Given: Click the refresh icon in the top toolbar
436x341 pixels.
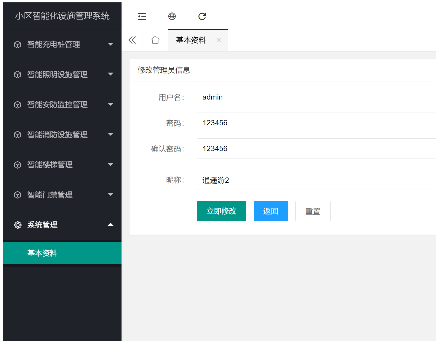Looking at the screenshot, I should pos(202,17).
